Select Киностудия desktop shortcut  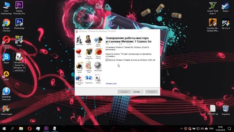(x=6, y=110)
